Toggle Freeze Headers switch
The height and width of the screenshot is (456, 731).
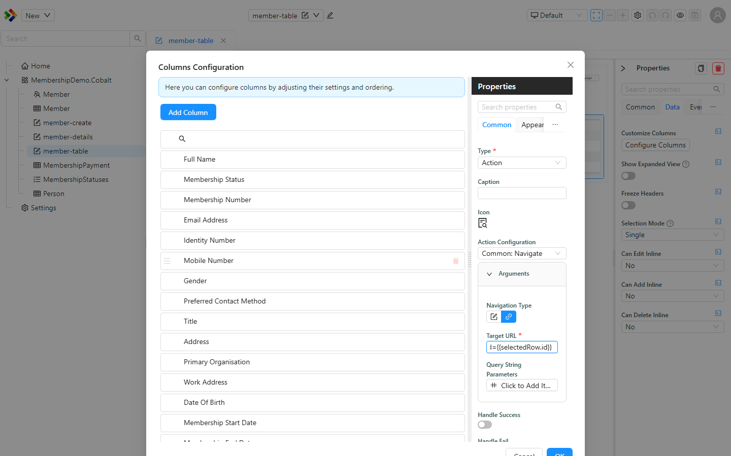click(x=628, y=205)
